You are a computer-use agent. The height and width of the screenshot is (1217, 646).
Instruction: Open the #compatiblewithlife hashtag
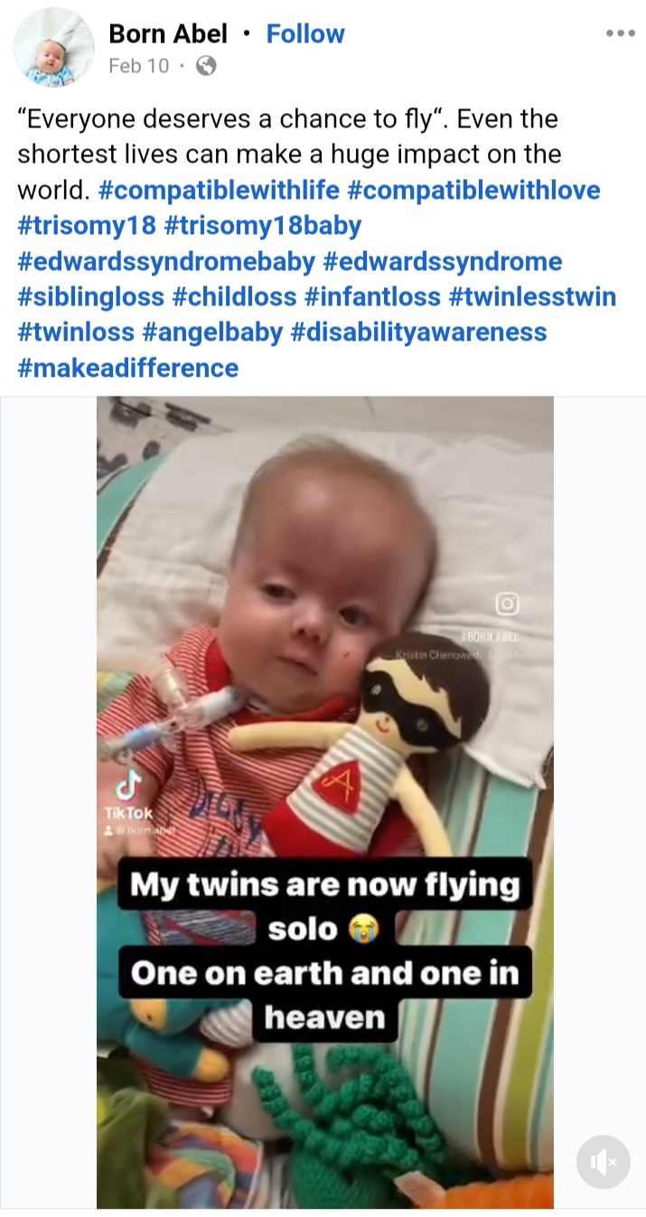(x=218, y=191)
